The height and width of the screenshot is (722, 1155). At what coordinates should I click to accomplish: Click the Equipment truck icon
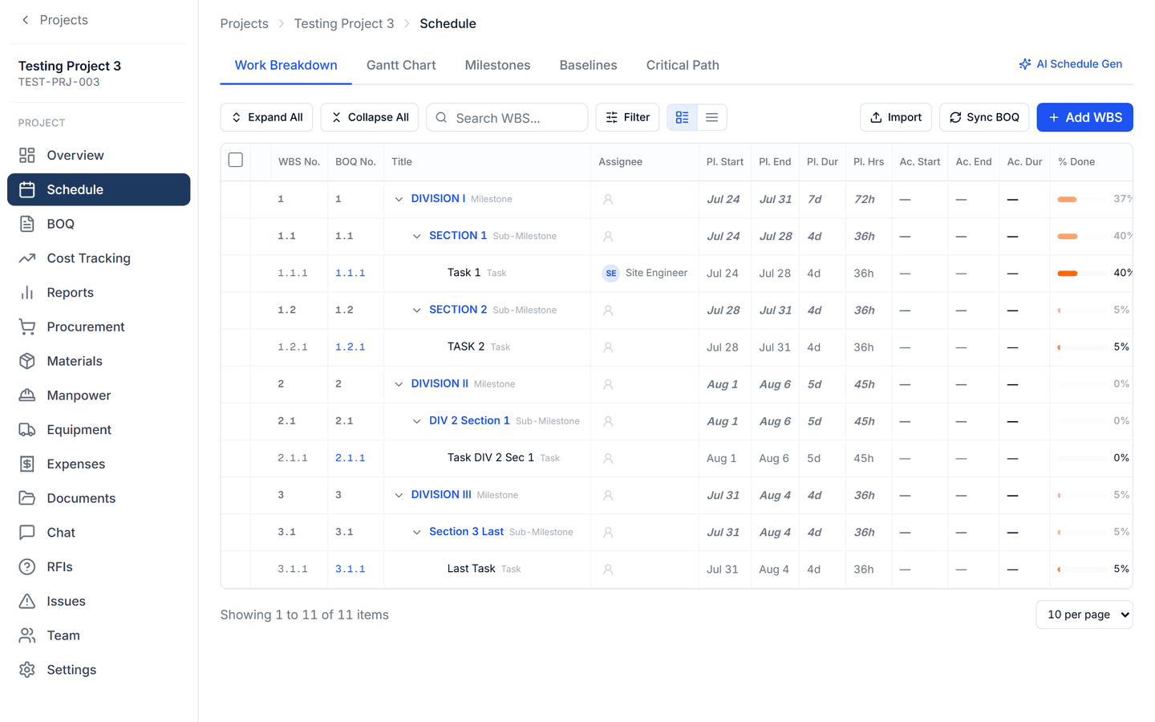point(27,430)
